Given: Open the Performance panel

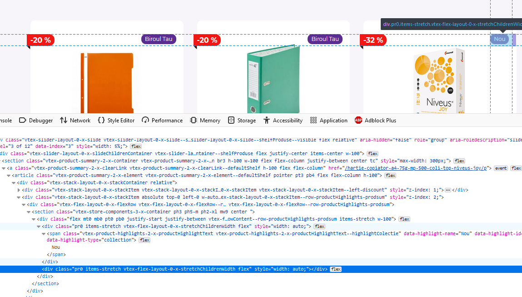Looking at the screenshot, I should pyautogui.click(x=162, y=120).
